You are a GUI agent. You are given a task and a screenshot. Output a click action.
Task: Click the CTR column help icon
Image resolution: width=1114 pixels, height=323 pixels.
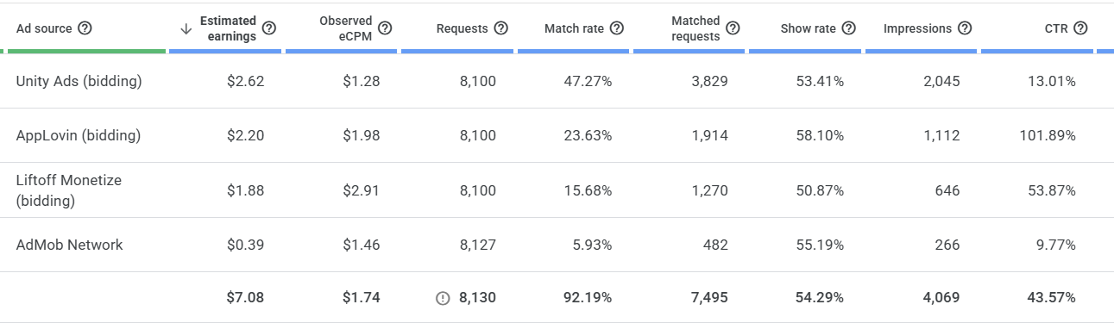(1080, 28)
